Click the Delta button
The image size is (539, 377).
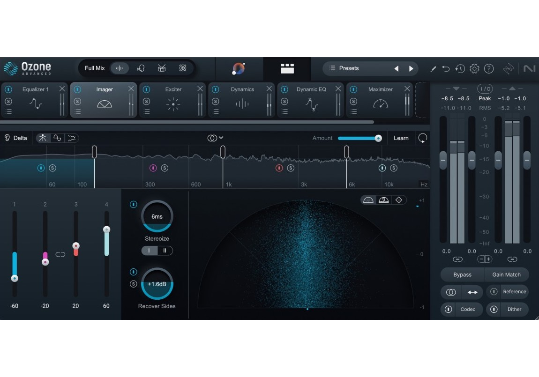pyautogui.click(x=16, y=138)
